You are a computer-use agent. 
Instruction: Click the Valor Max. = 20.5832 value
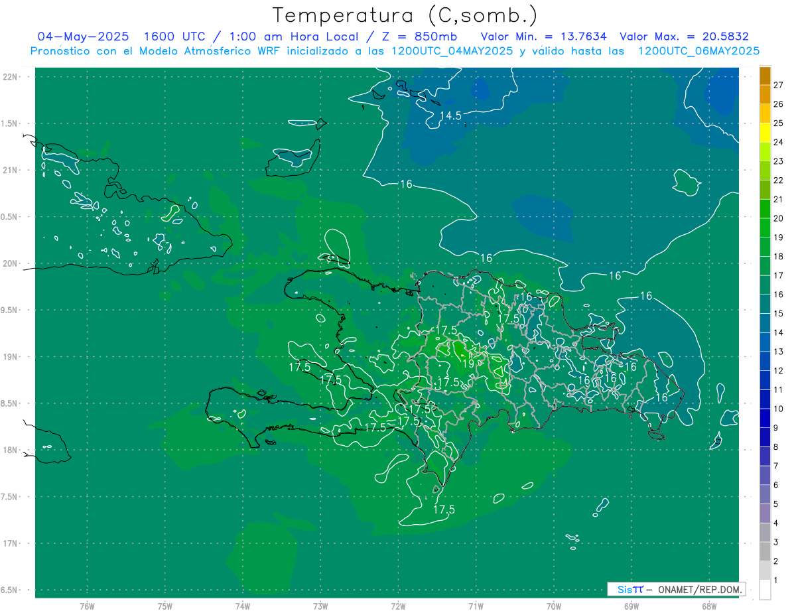684,36
